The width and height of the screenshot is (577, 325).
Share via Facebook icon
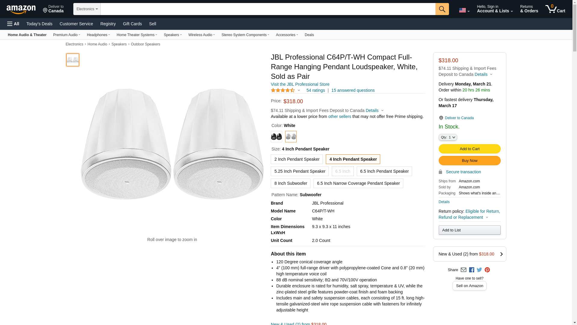click(x=472, y=270)
